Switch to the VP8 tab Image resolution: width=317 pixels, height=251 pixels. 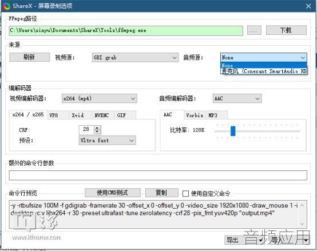[58, 115]
